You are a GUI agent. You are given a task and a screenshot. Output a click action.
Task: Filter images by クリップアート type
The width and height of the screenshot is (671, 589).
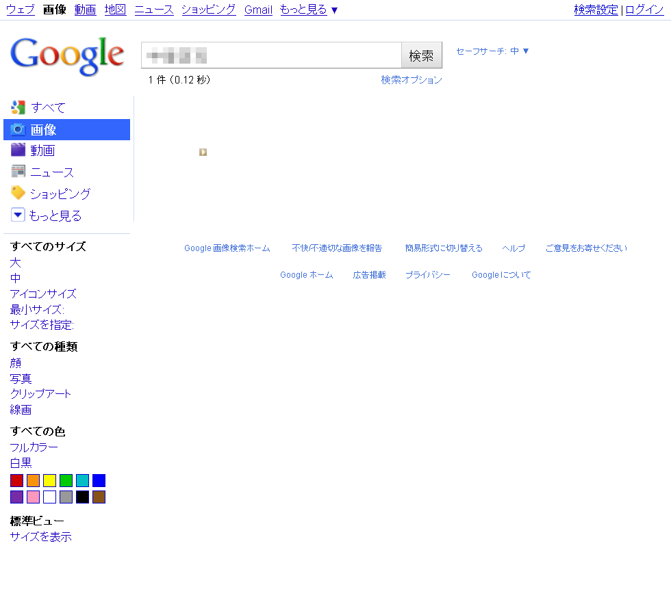point(40,394)
